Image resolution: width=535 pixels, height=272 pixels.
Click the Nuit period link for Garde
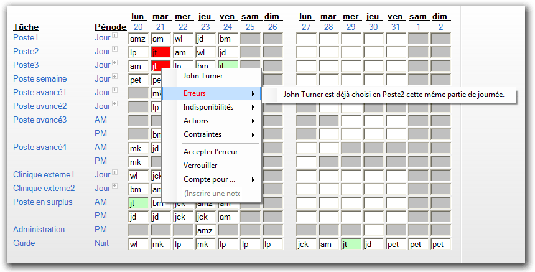(x=101, y=243)
